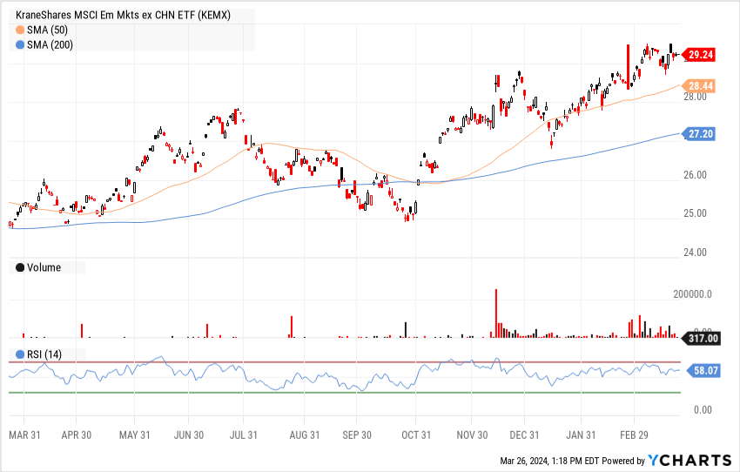
Task: Click the black 317.00 volume value tag
Action: click(701, 338)
